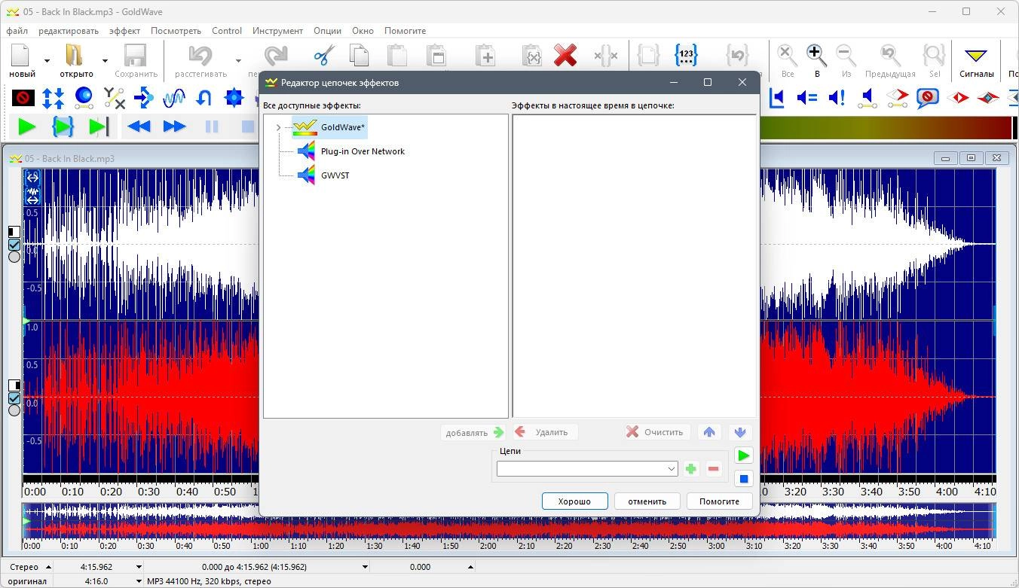The height and width of the screenshot is (588, 1019).
Task: Click the blue up-down arrows effect icon
Action: tap(53, 98)
